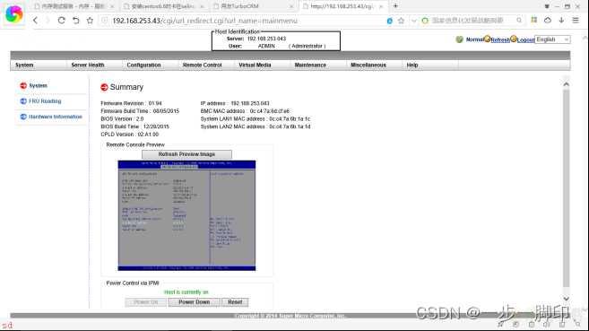The width and height of the screenshot is (589, 331).
Task: Switch to the second browser tab
Action: [164, 6]
